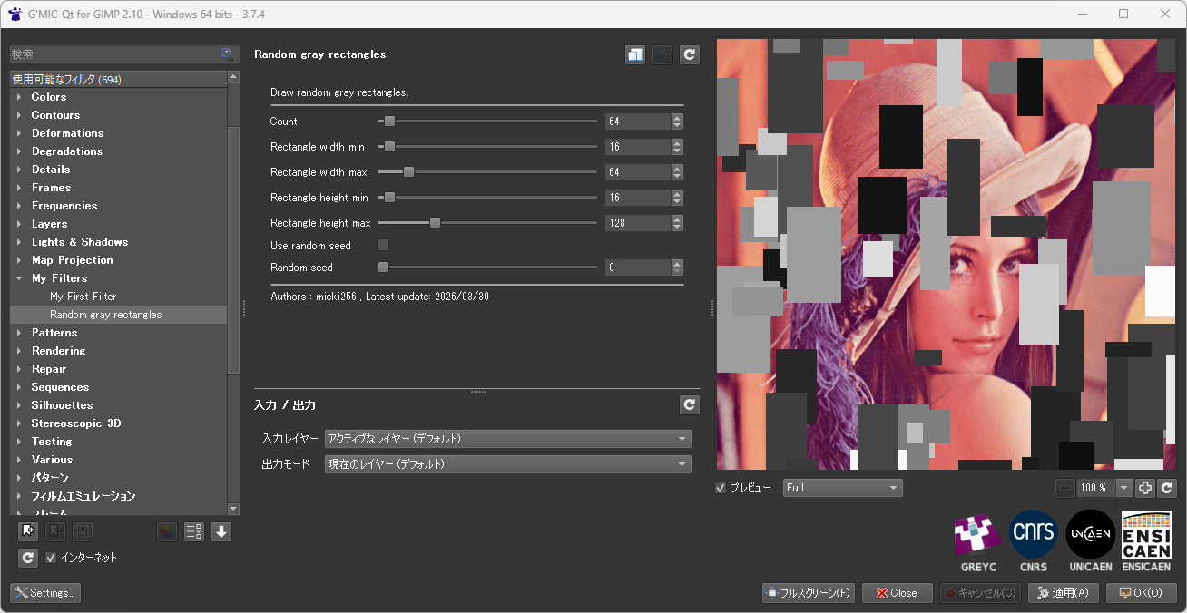The width and height of the screenshot is (1187, 613).
Task: Toggle the Use random seed checkbox
Action: [x=383, y=245]
